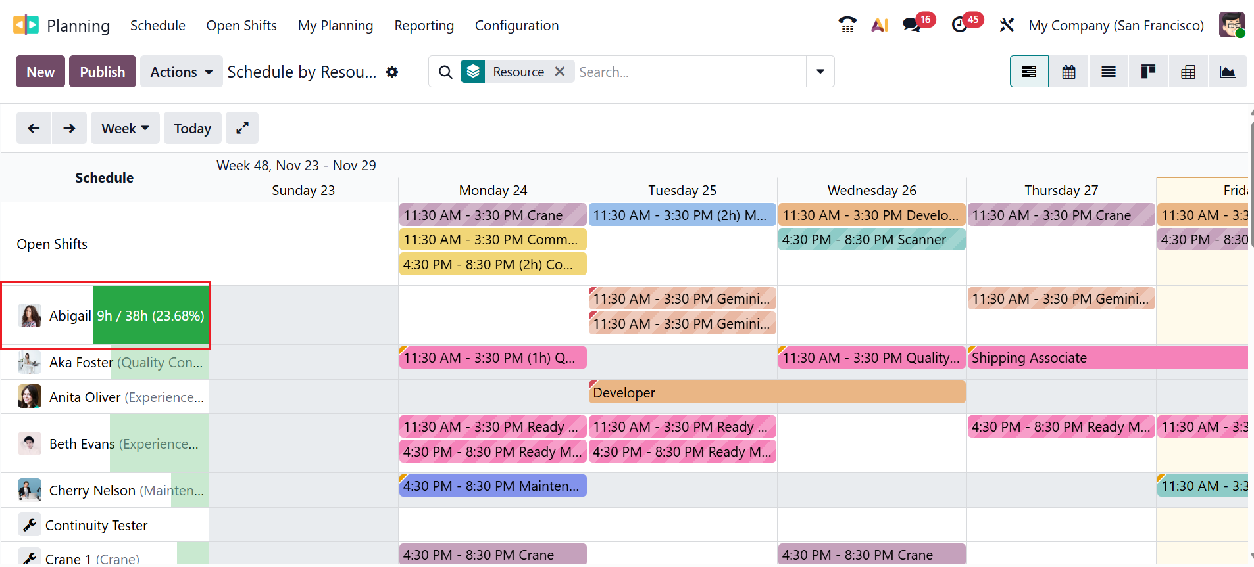The width and height of the screenshot is (1254, 567).
Task: Open the Week scale dropdown
Action: pyautogui.click(x=125, y=128)
